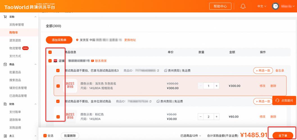The height and width of the screenshot is (140, 297).
Task: Expand the 已选商品12件 dropdown
Action: point(191,136)
